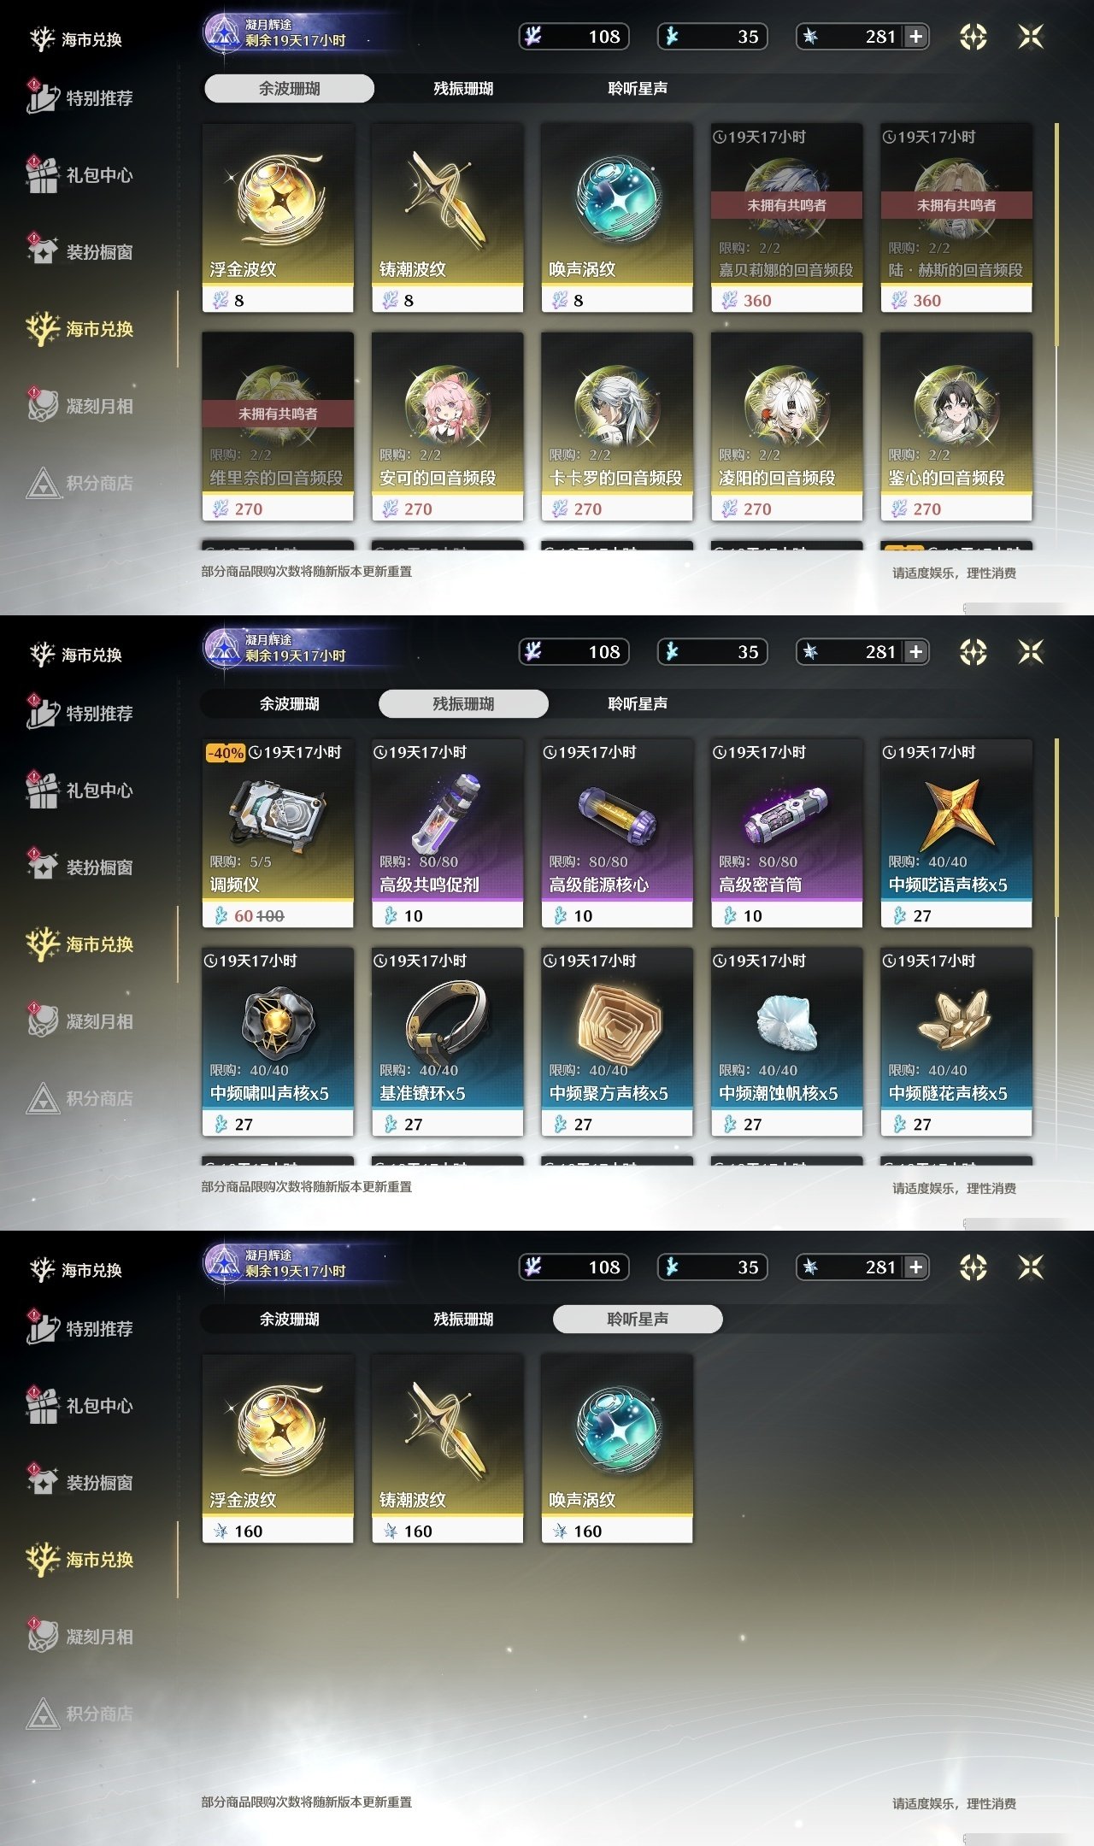Open 鉴心的回音频段 character card
Viewport: 1094px width, 1846px height.
tap(956, 426)
